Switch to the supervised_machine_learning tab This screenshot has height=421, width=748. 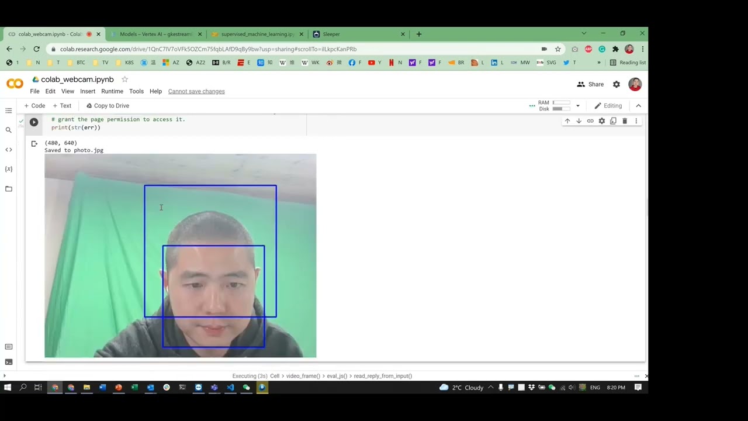click(257, 34)
